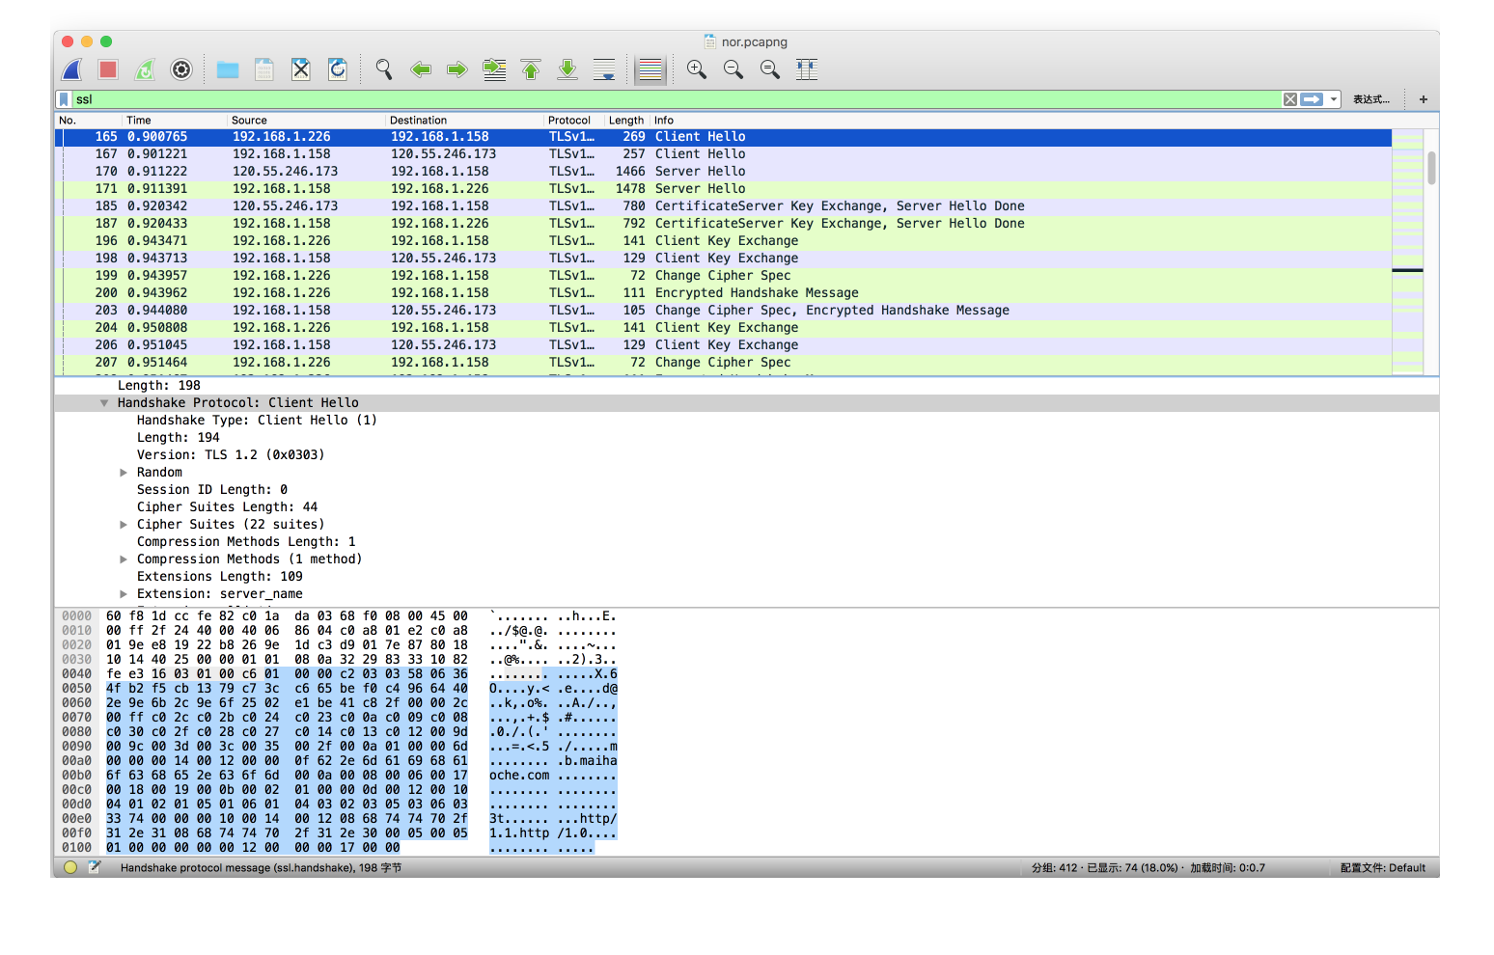Image resolution: width=1494 pixels, height=955 pixels.
Task: Click the ssl display filter field
Action: [676, 99]
